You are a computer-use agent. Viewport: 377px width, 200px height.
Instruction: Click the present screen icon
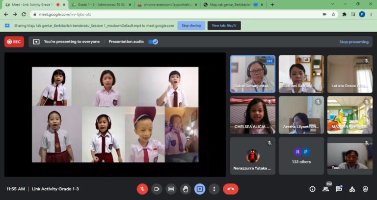pyautogui.click(x=200, y=189)
